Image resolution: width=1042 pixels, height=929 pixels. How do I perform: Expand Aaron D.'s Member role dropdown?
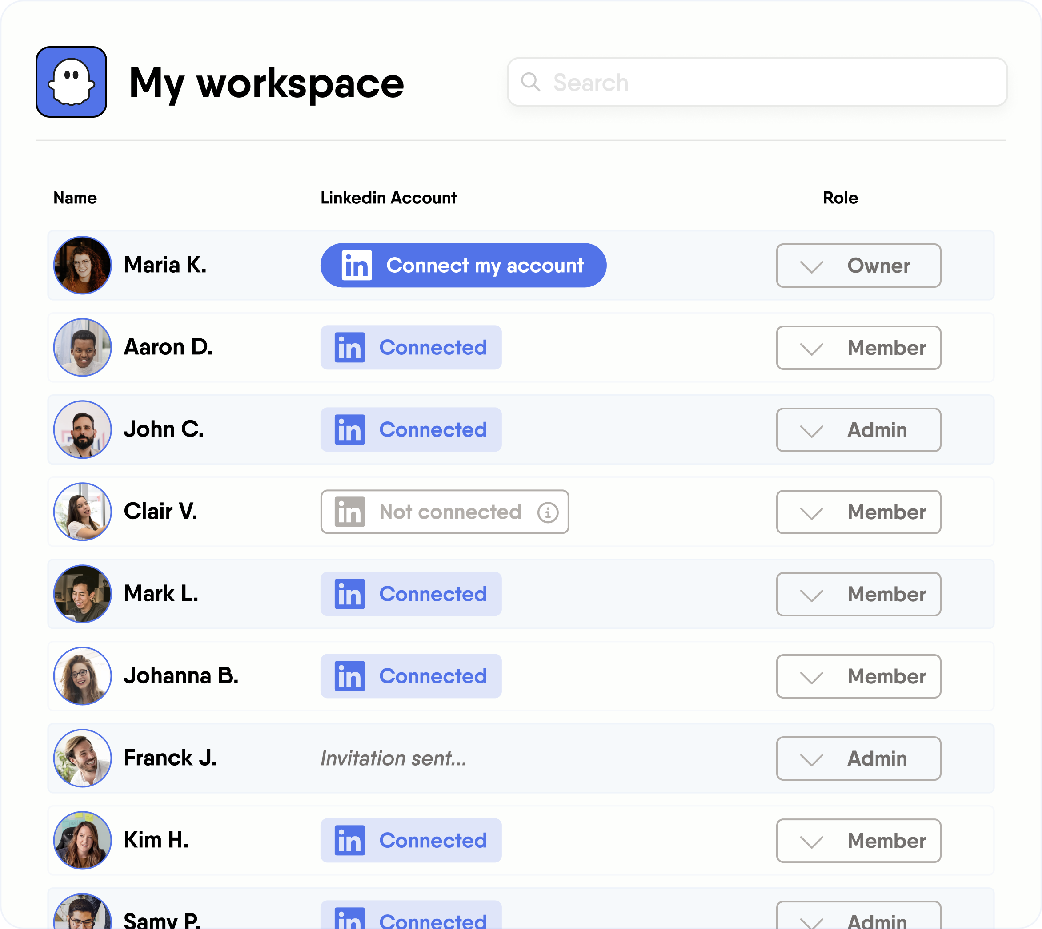coord(858,348)
